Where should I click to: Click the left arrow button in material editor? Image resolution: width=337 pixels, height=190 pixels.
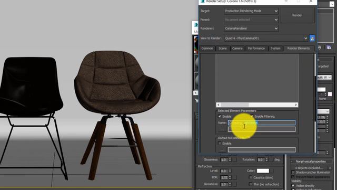195,93
